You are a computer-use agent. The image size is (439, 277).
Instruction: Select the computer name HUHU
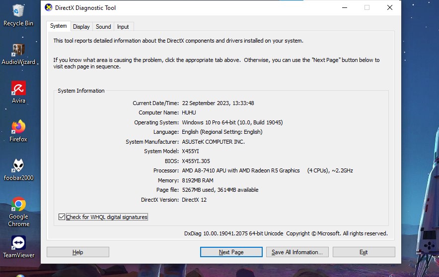pos(189,112)
